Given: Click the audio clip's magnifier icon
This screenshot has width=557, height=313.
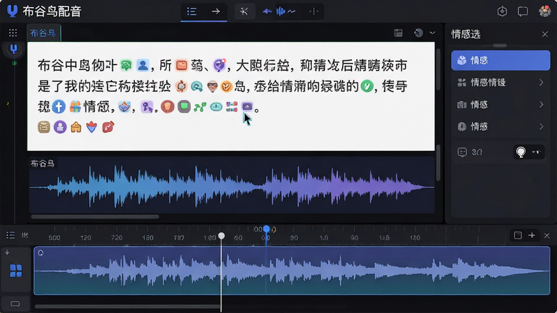Looking at the screenshot, I should coord(40,253).
